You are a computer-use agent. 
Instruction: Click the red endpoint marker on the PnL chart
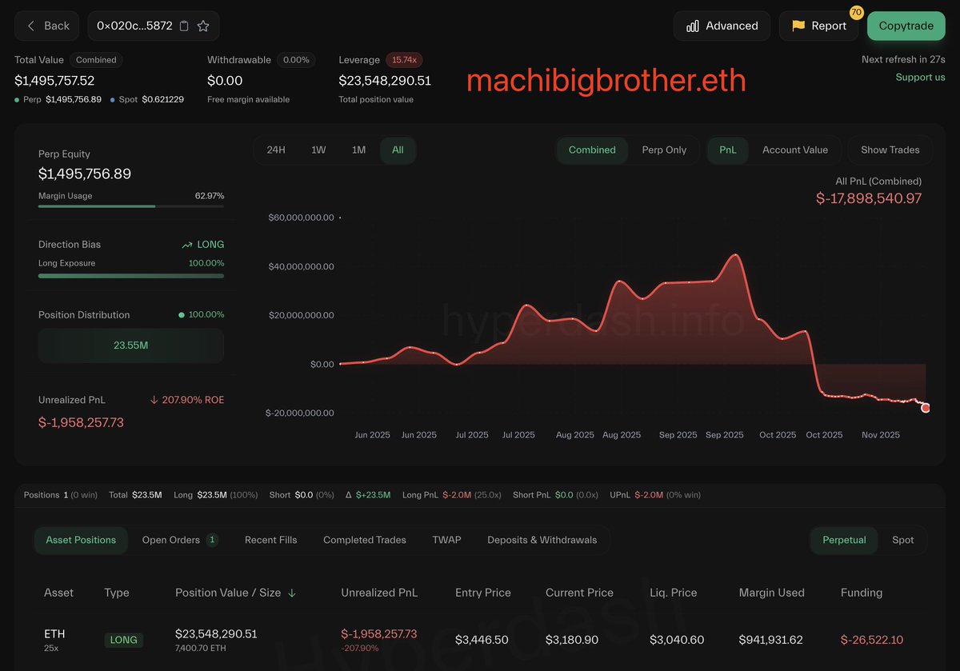(x=926, y=408)
